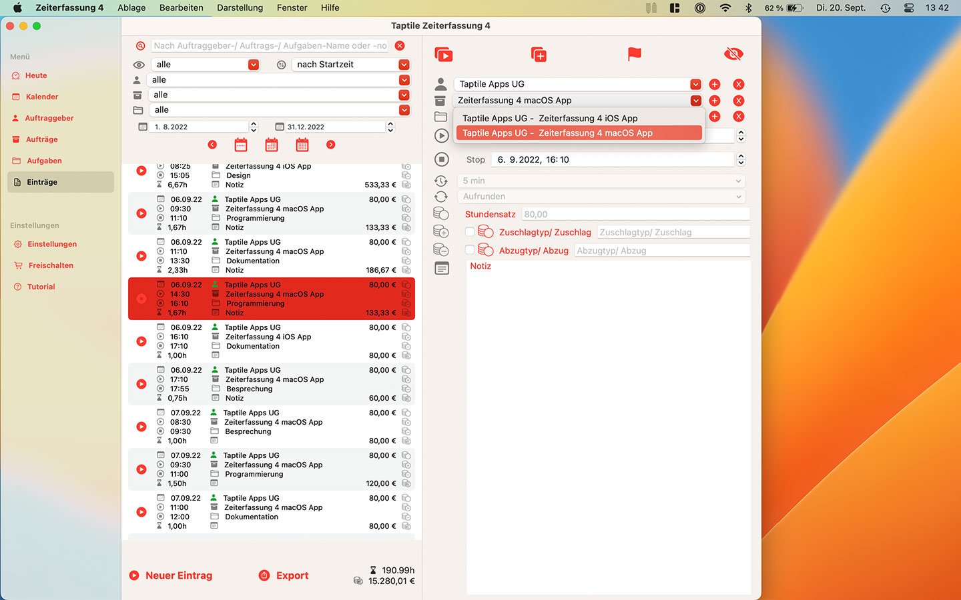Enable the Abzugtyp/ Abzug checkbox
This screenshot has width=961, height=600.
coord(470,250)
